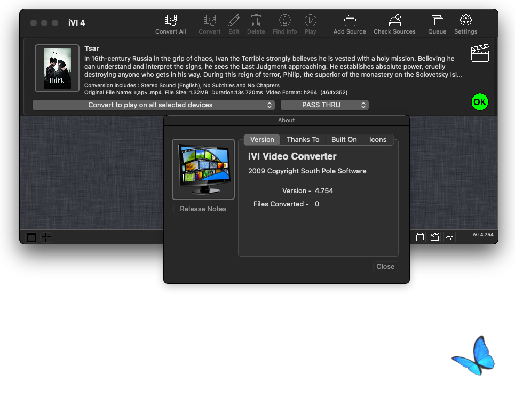Click the TV filter icon in the status bar
This screenshot has height=398, width=515.
[420, 237]
